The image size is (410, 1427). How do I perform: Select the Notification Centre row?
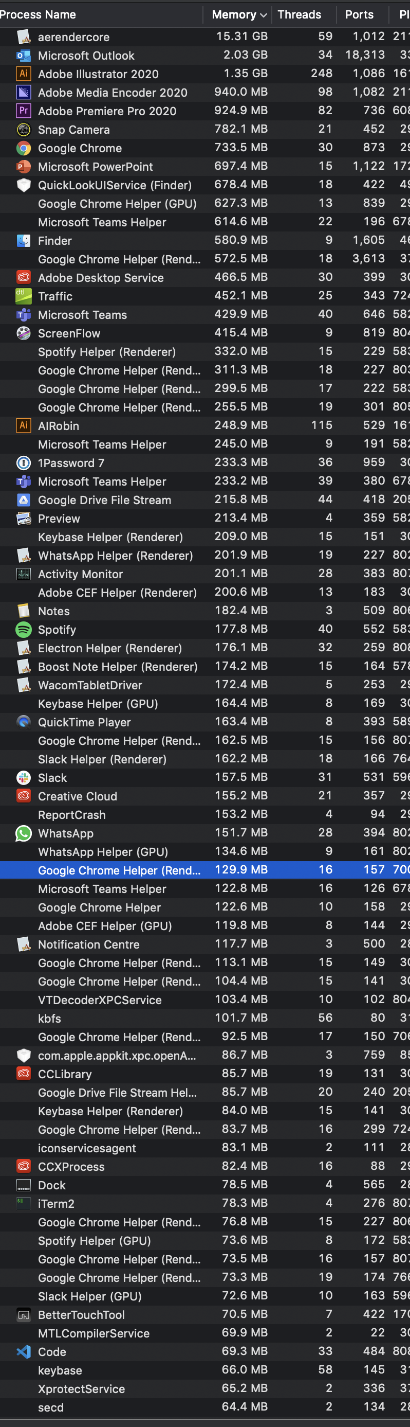(x=204, y=944)
